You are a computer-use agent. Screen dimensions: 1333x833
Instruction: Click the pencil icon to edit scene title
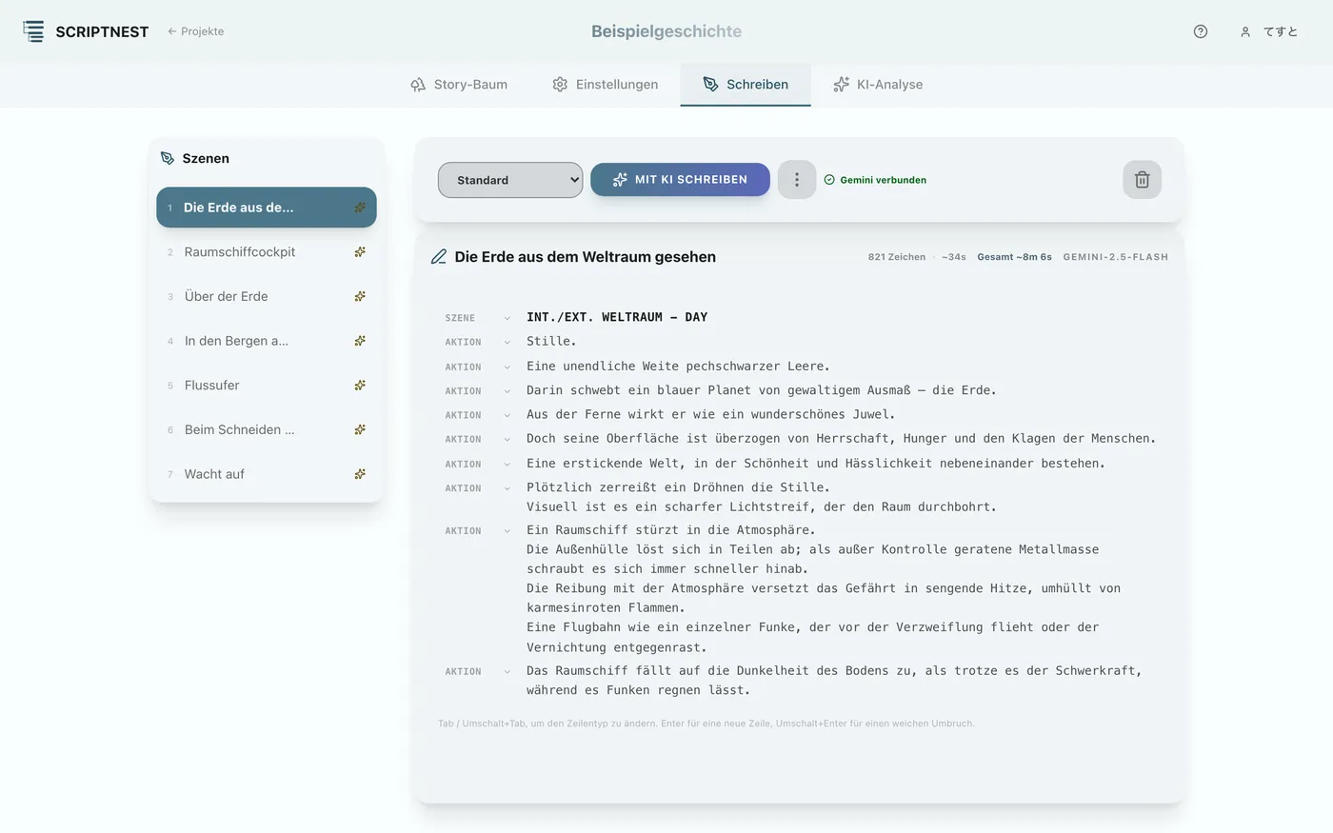click(439, 257)
